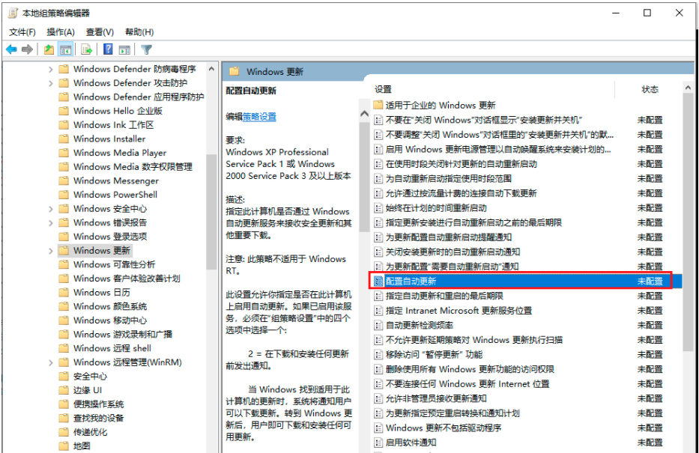Click the folder icon of 适用于企业的 Windows 更新
The width and height of the screenshot is (699, 453).
(x=378, y=105)
